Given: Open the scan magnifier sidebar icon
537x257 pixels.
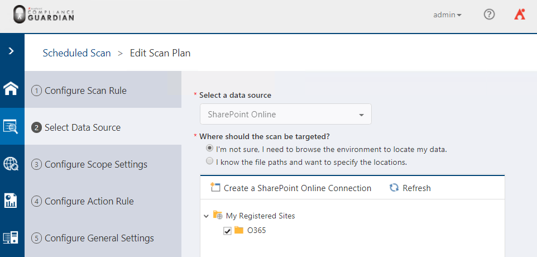Looking at the screenshot, I should (11, 126).
